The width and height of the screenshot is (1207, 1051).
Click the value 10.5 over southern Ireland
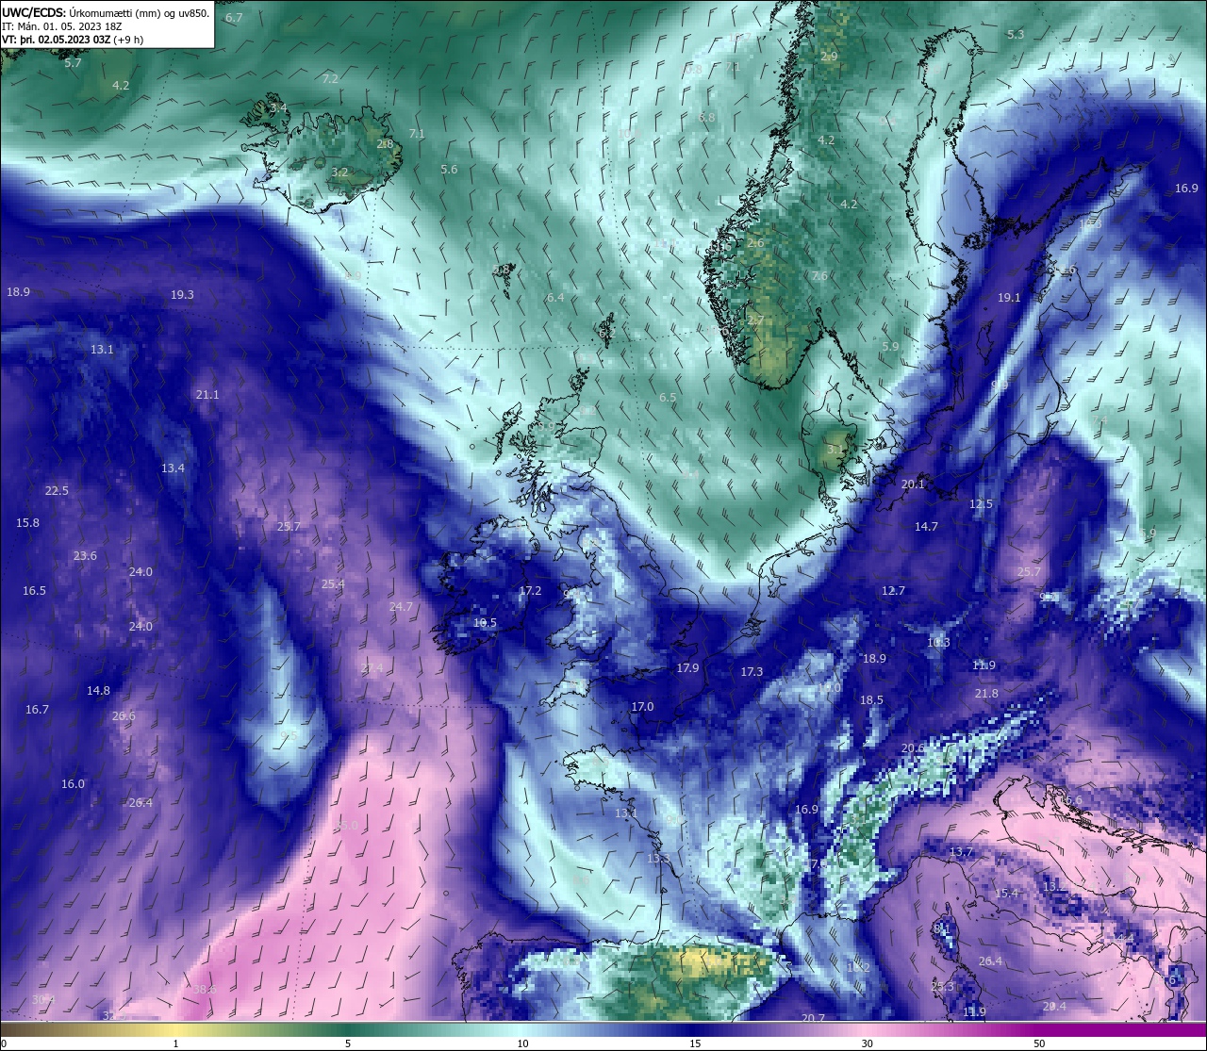485,623
